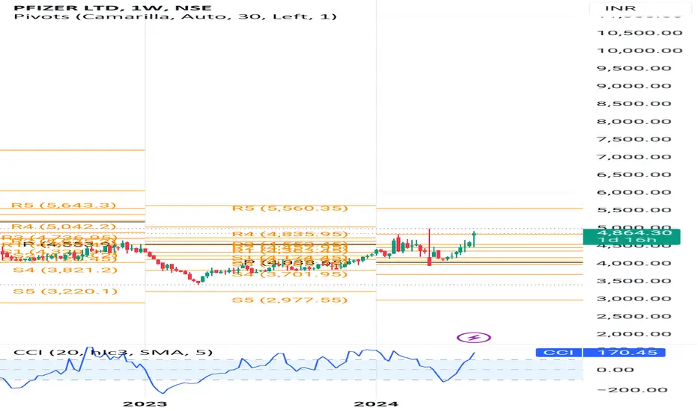The image size is (698, 411).
Task: Click the tall red wick candle in 2024
Action: click(x=429, y=247)
